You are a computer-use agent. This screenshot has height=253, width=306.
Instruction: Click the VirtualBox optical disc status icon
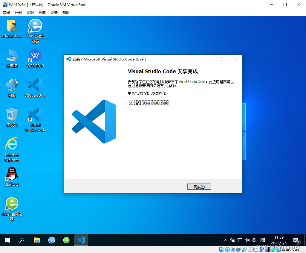[x=227, y=249]
